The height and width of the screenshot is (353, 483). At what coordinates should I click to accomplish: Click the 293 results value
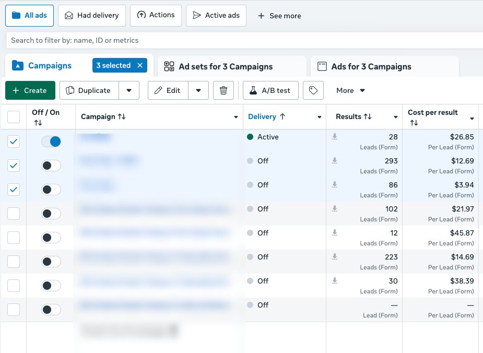point(391,161)
